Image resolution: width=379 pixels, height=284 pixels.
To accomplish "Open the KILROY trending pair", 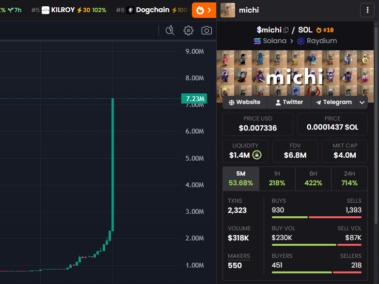I will [69, 10].
